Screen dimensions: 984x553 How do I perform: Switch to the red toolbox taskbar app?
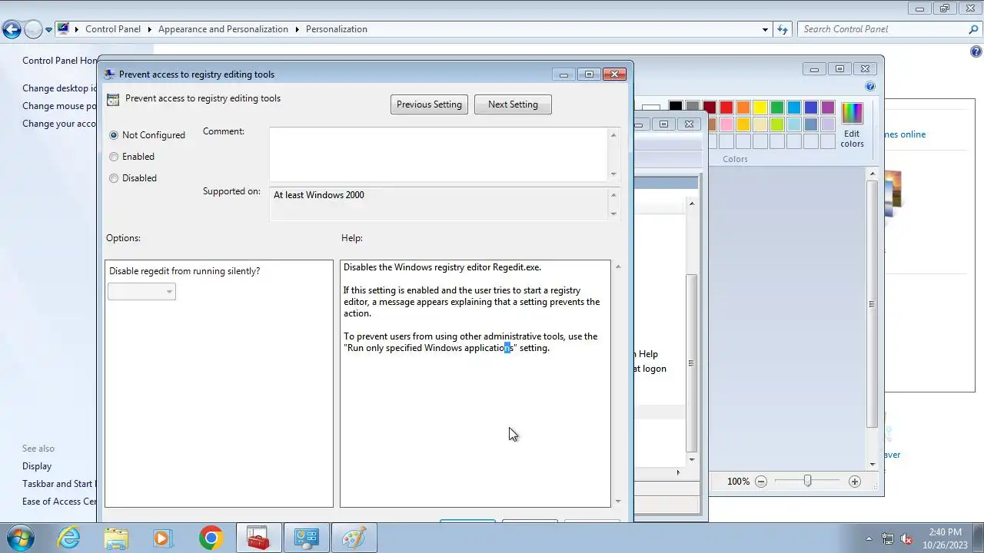click(x=258, y=538)
